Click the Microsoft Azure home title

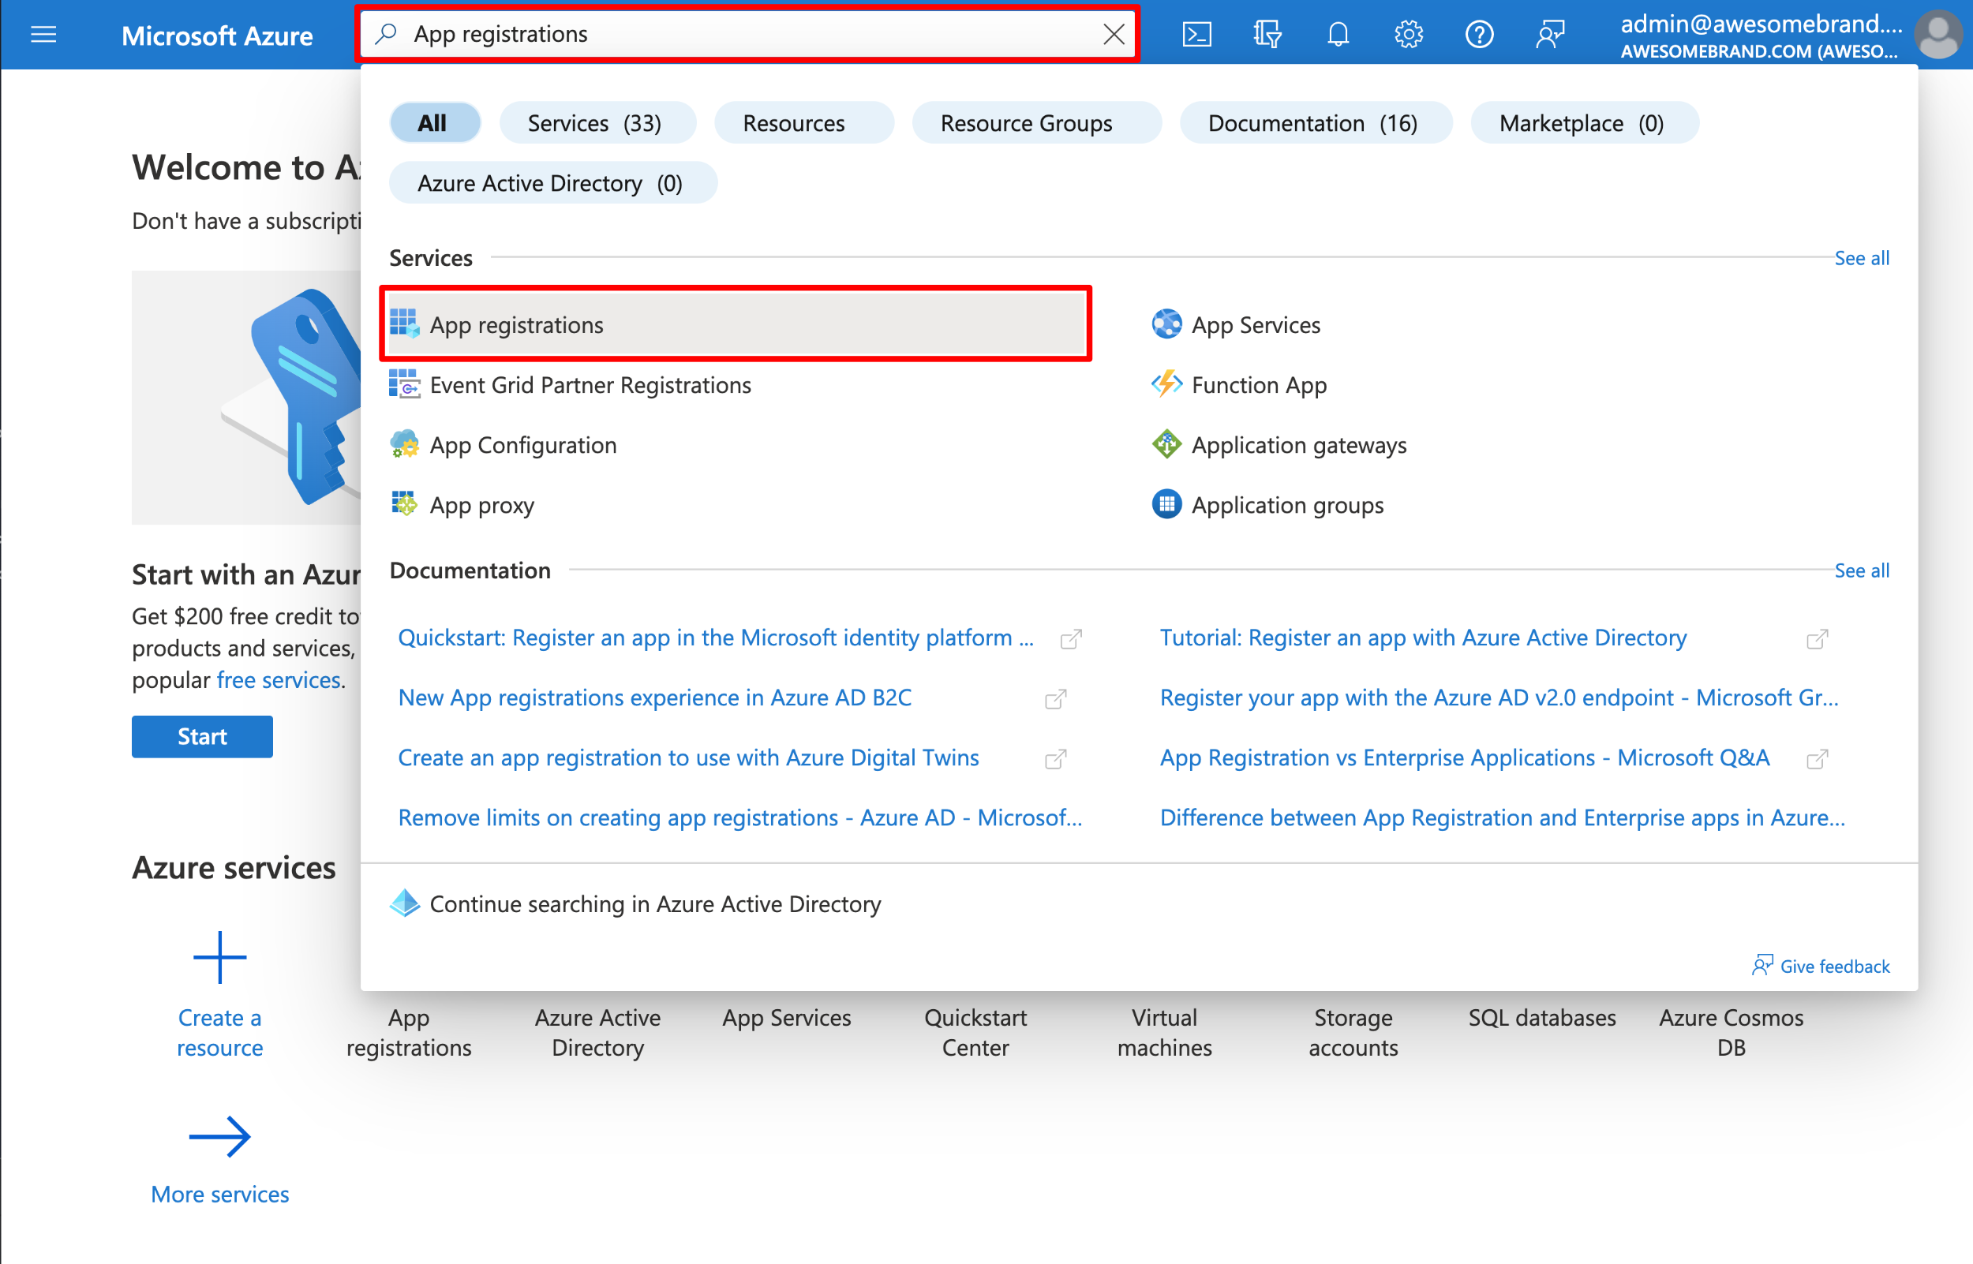click(x=217, y=36)
